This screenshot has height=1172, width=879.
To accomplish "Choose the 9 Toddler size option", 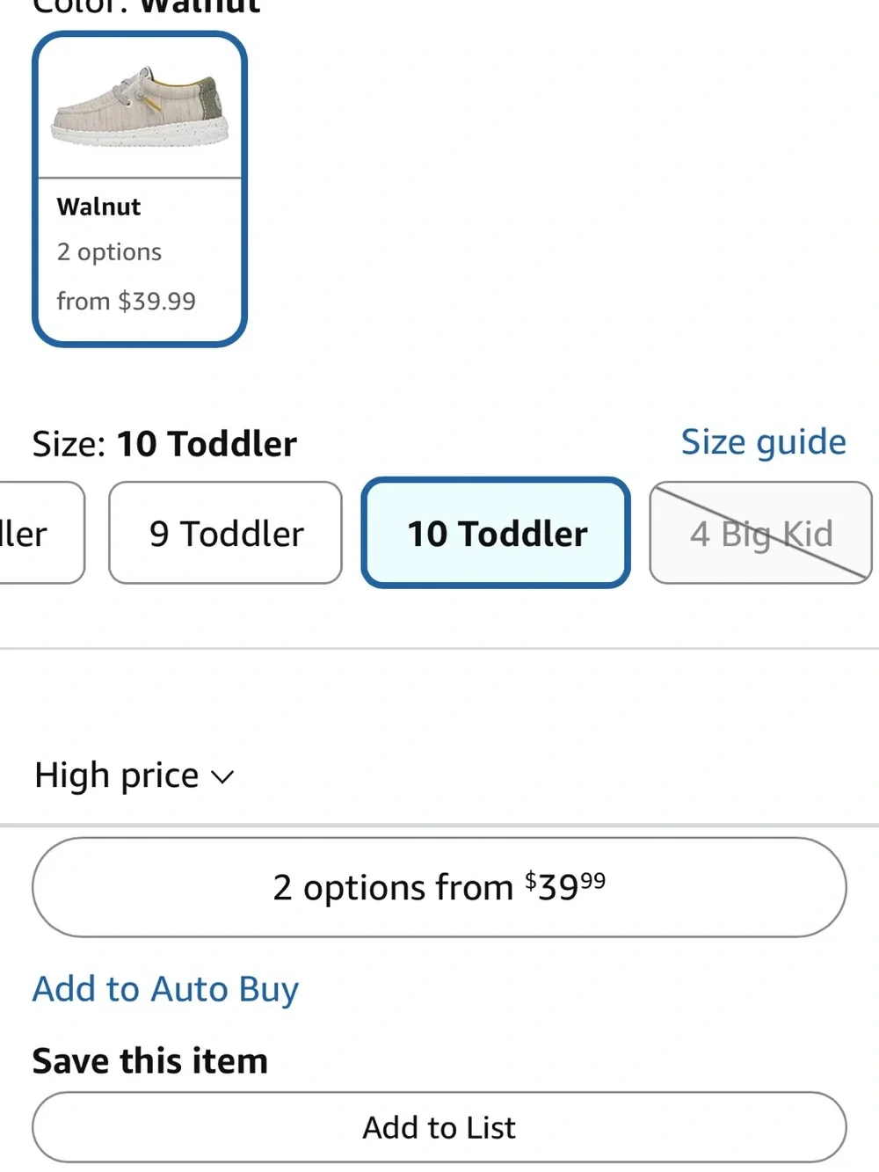I will (226, 533).
